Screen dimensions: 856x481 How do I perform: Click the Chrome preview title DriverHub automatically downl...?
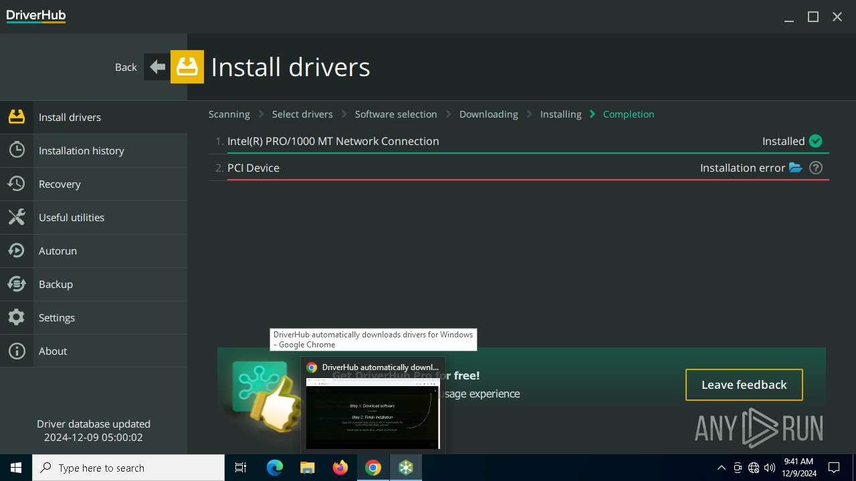click(x=380, y=367)
